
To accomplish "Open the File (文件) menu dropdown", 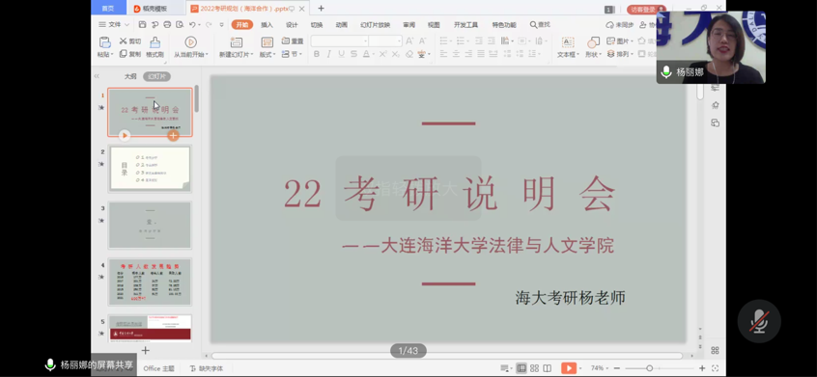I will pos(114,24).
